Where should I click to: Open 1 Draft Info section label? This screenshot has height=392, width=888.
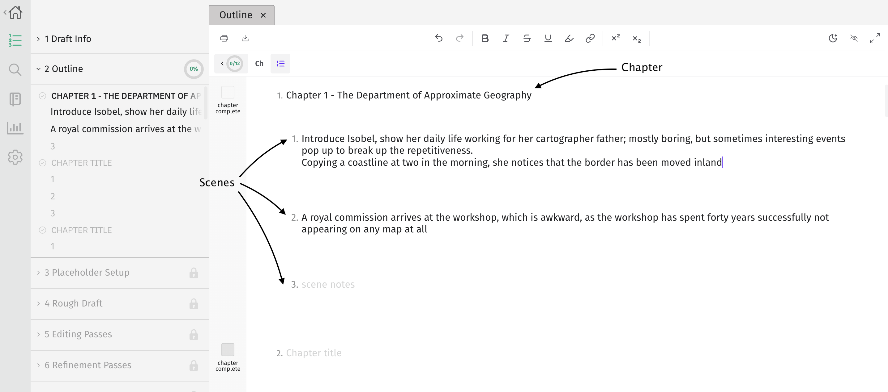pyautogui.click(x=68, y=39)
